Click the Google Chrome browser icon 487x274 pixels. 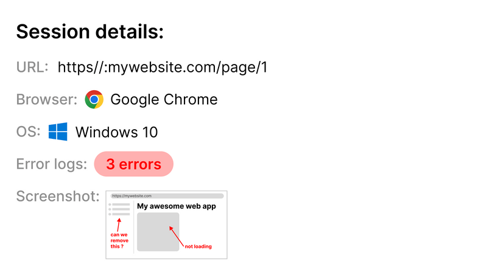coord(94,99)
